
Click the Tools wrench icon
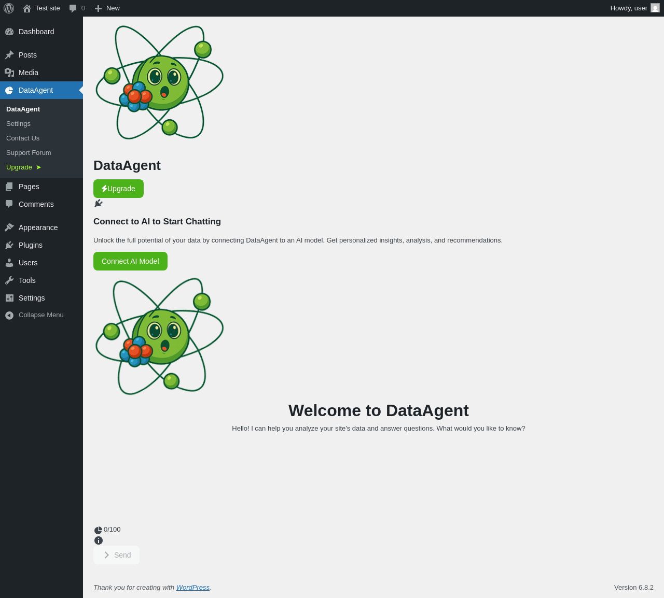tap(9, 280)
